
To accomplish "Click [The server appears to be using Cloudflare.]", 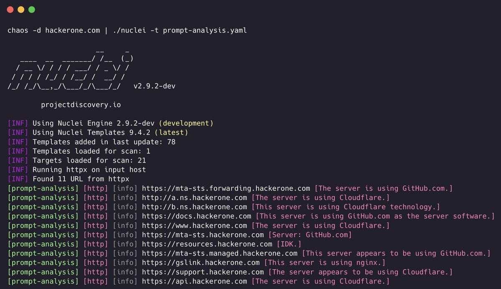I will (360, 272).
